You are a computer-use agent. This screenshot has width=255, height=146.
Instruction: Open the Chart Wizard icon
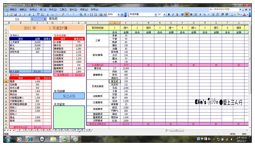point(101,15)
